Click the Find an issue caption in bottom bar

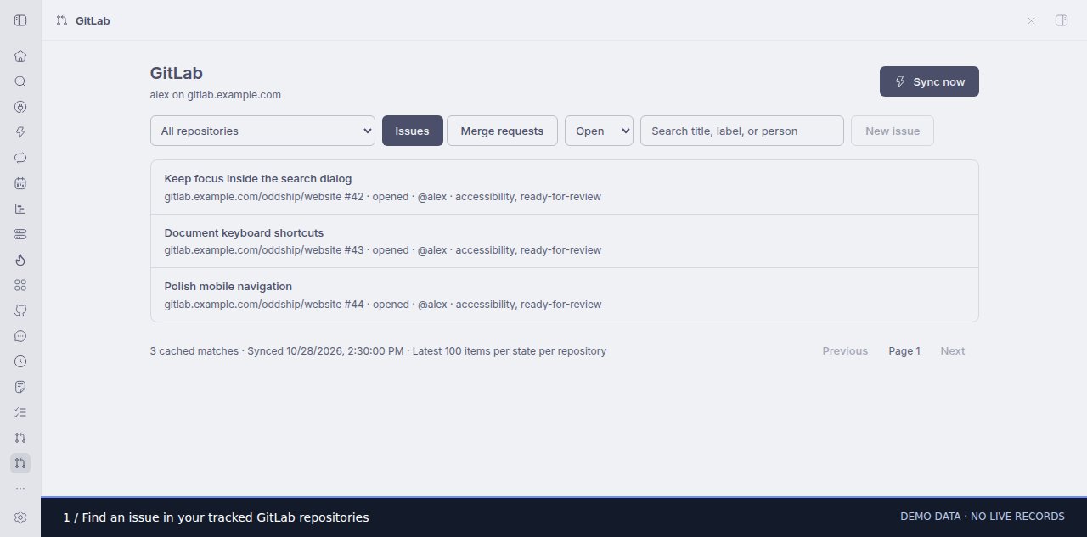pyautogui.click(x=217, y=517)
